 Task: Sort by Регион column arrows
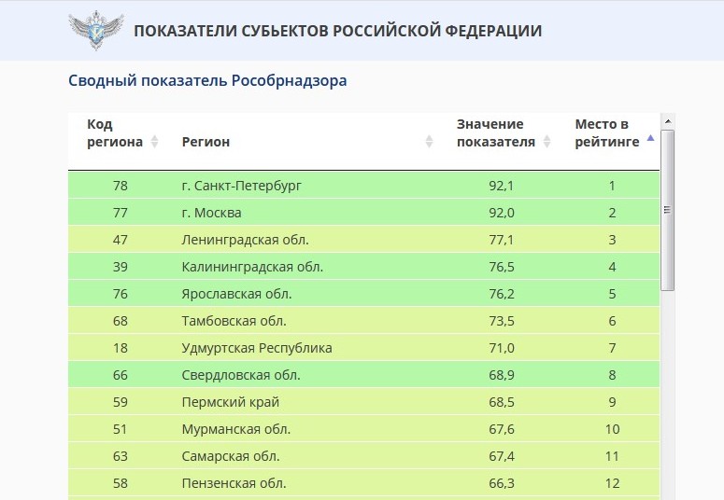(x=429, y=142)
